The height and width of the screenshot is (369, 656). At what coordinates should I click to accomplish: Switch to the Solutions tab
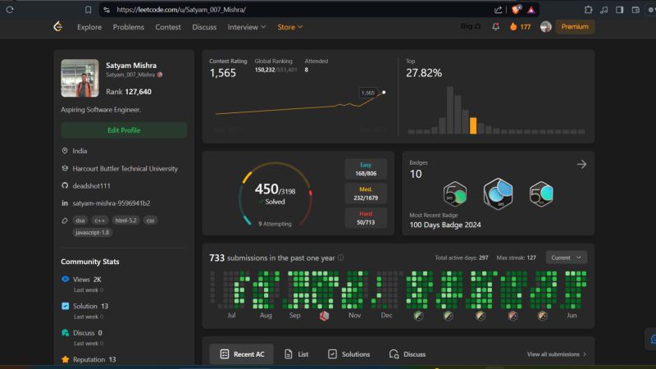point(349,354)
